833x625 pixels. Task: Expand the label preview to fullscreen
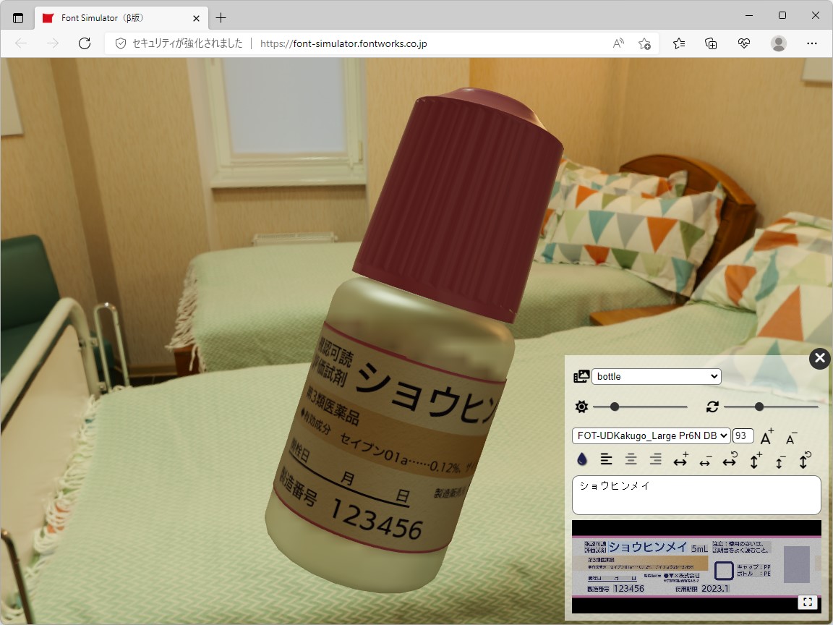click(808, 602)
